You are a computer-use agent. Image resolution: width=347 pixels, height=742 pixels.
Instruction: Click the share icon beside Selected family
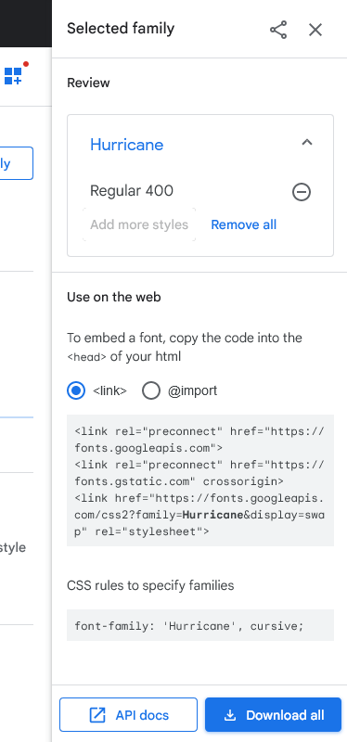tap(278, 30)
